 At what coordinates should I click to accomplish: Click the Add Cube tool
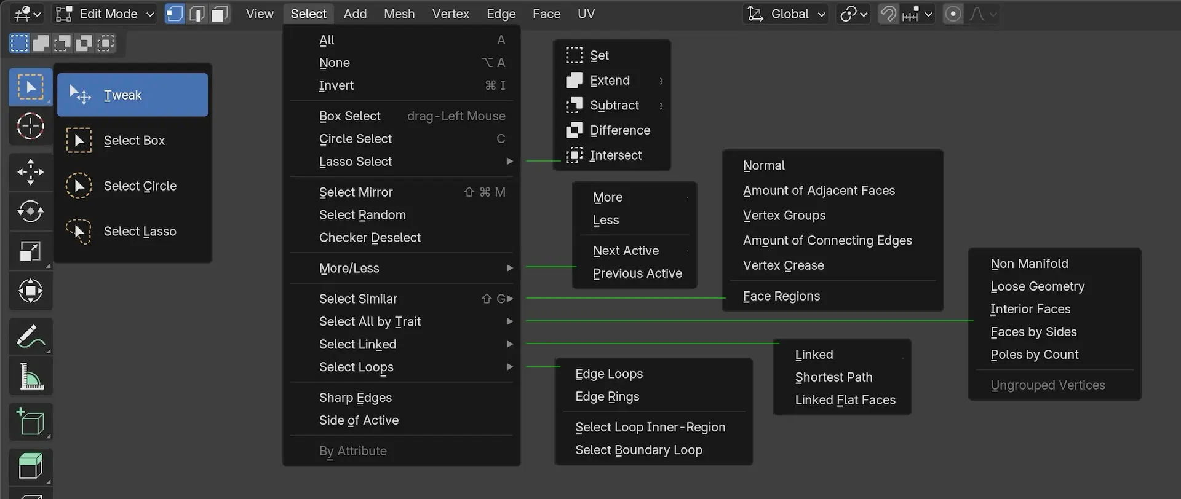30,422
